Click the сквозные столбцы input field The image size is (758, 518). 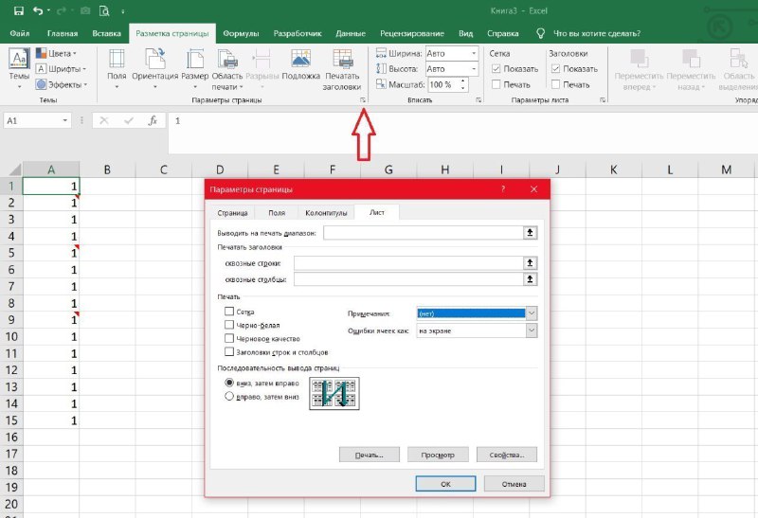[408, 279]
